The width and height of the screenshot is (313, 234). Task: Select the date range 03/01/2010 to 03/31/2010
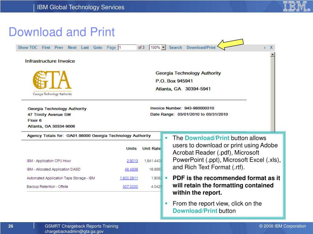tap(203, 115)
